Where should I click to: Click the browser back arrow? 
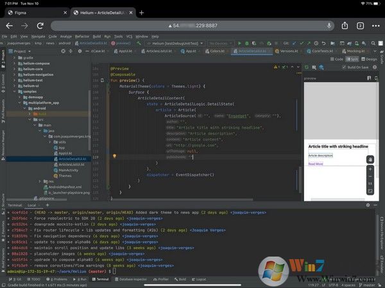tap(9, 26)
